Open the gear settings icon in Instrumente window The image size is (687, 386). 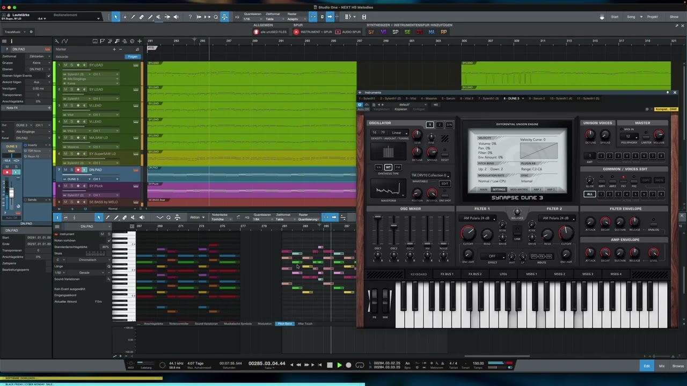pyautogui.click(x=647, y=109)
